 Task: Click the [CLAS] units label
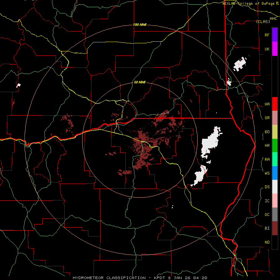(x=263, y=21)
